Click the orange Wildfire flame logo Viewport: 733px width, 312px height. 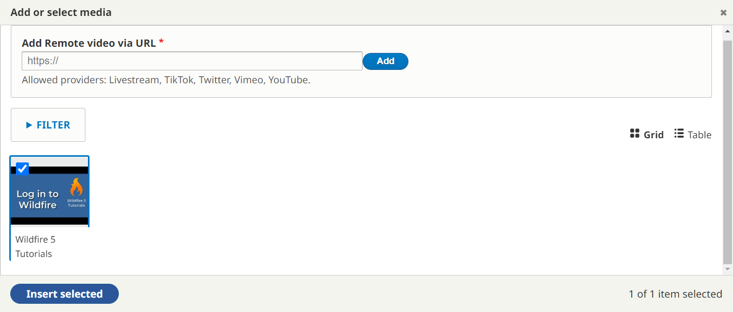coord(76,188)
